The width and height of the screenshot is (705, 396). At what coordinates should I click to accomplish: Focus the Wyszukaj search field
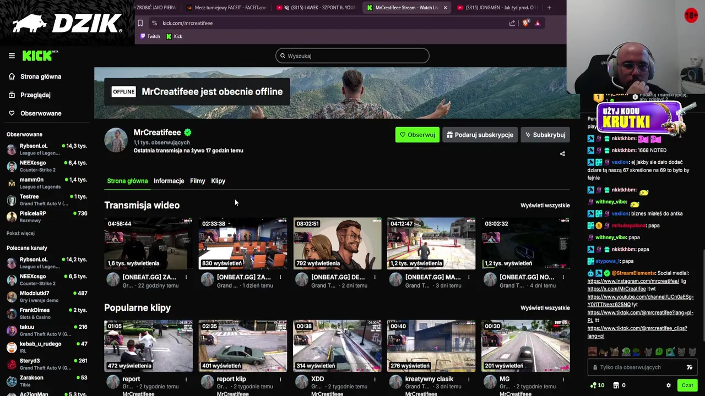tap(352, 56)
